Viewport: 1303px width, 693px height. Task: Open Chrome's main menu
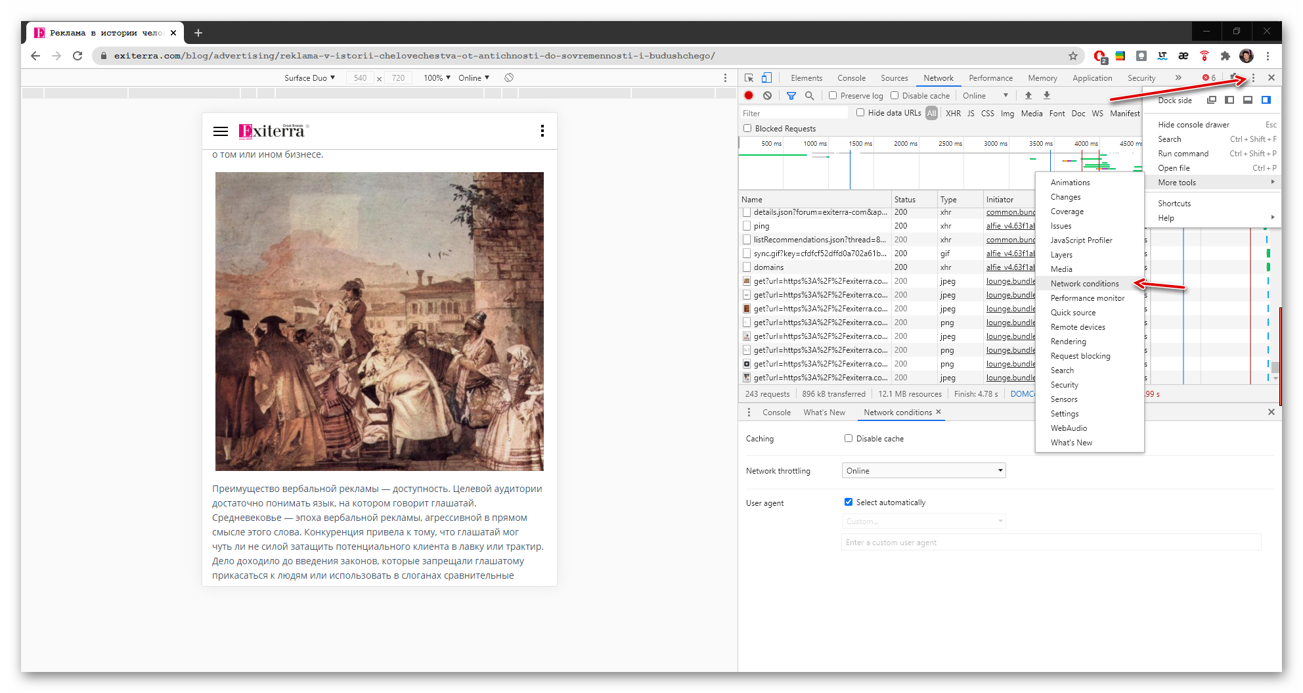[1268, 56]
